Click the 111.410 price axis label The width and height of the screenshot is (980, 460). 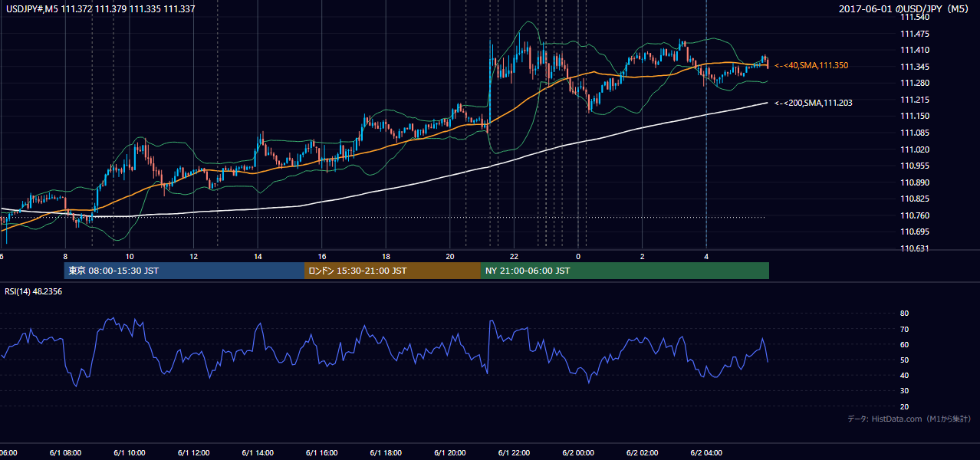coord(914,51)
